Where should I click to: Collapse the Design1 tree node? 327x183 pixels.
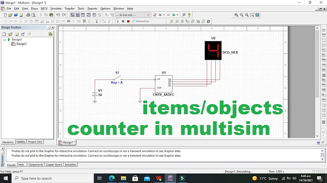click(x=5, y=39)
